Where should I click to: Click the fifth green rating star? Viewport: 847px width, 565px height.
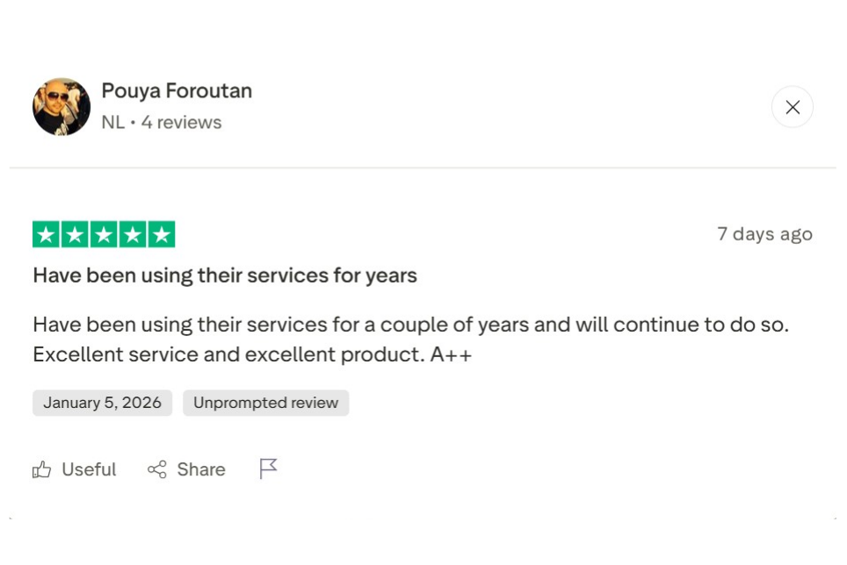click(x=161, y=235)
